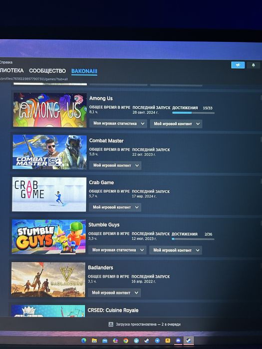Viewport: 262px width, 349px height.
Task: Go to the library (…ЛИОТЕКА) tab
Action: click(12, 71)
